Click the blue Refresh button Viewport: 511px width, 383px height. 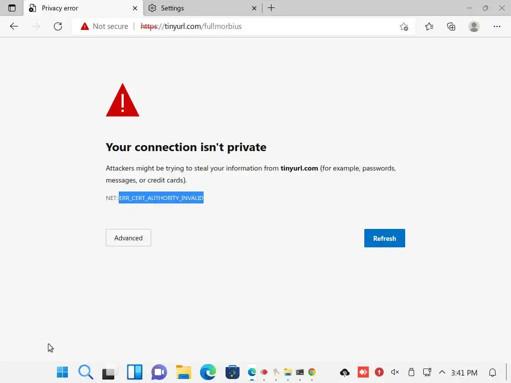tap(385, 238)
